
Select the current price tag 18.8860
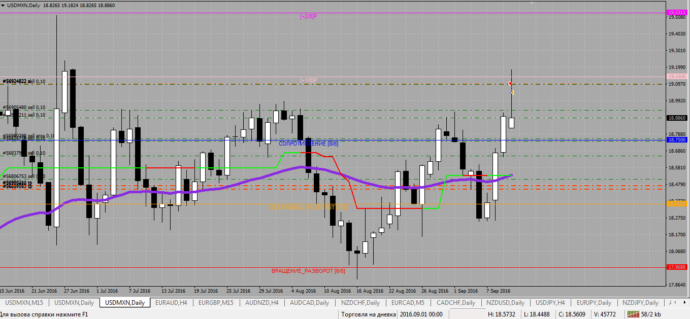pyautogui.click(x=677, y=118)
